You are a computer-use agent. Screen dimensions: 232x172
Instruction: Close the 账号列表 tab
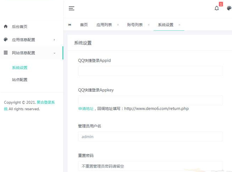point(148,25)
